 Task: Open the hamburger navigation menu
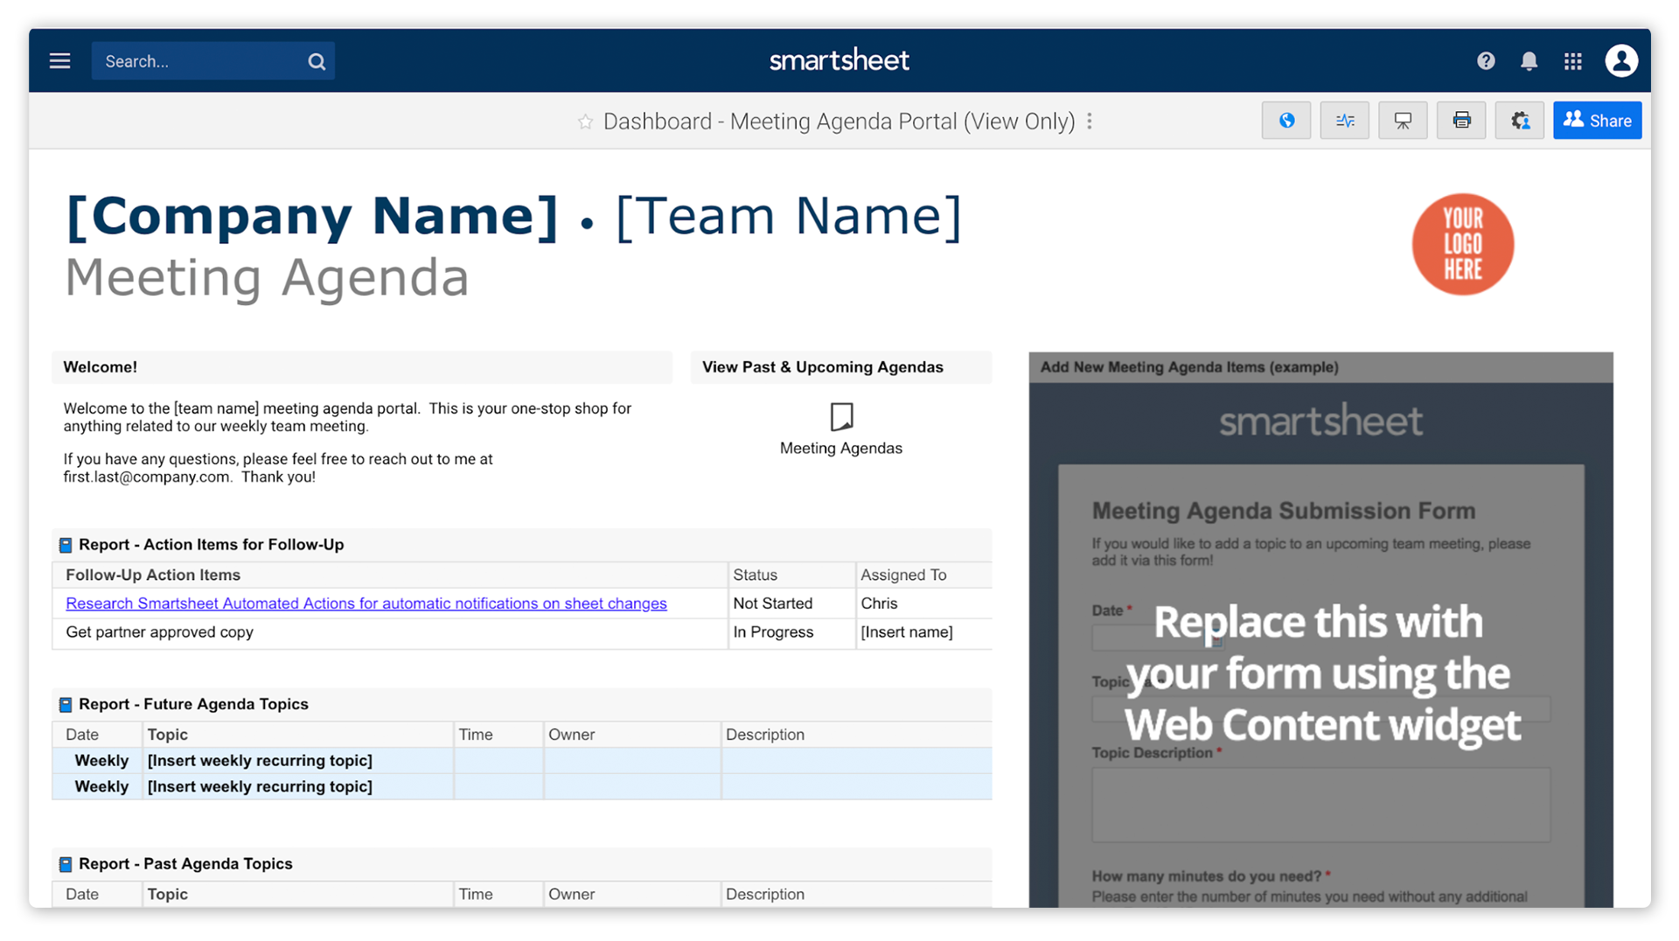59,61
